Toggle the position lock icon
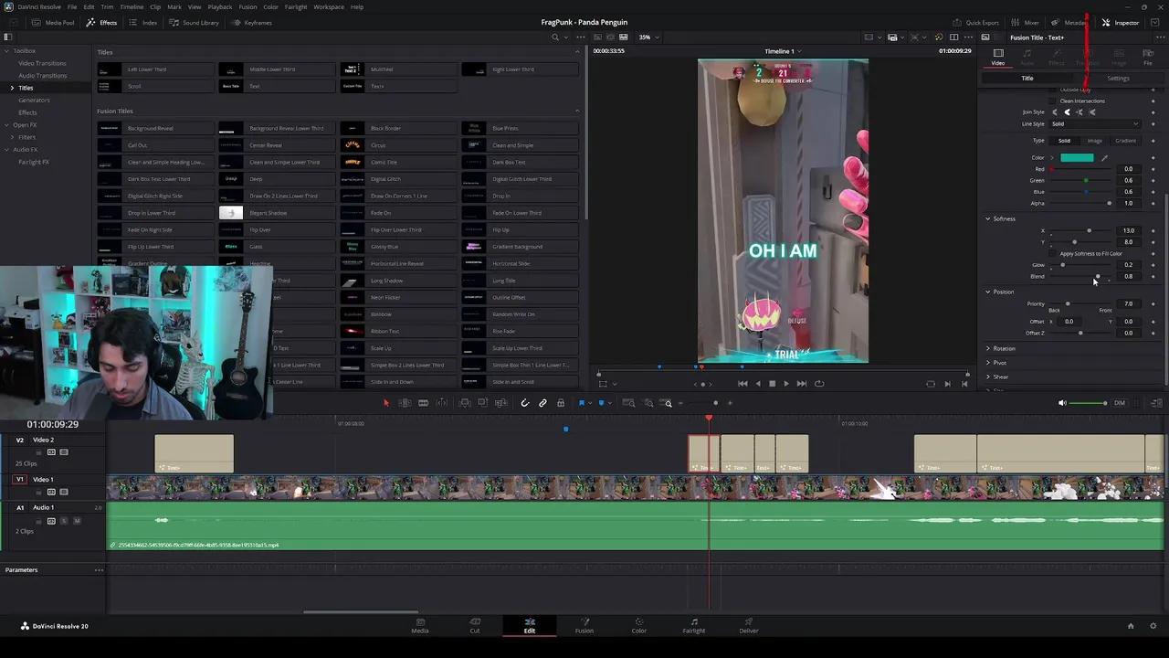 [561, 403]
